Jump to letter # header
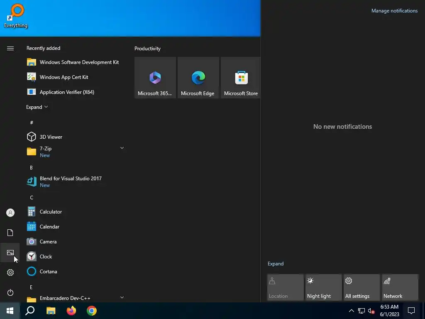 point(32,123)
